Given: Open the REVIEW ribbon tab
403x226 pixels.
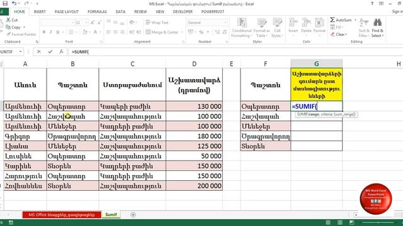Looking at the screenshot, I should [x=140, y=12].
